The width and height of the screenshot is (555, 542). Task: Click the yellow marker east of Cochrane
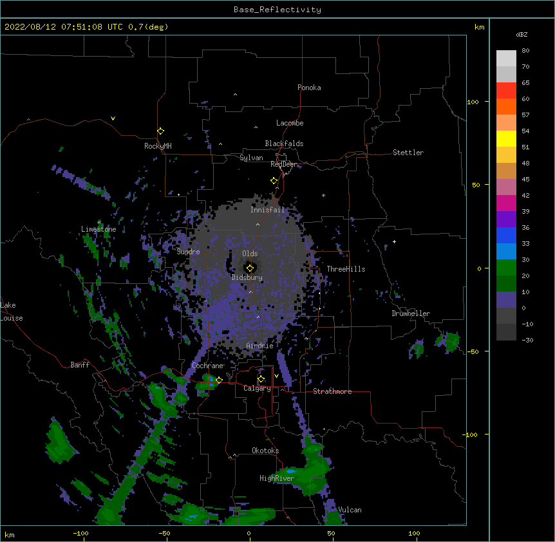(219, 380)
